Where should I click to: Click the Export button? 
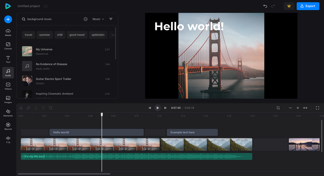coord(308,6)
